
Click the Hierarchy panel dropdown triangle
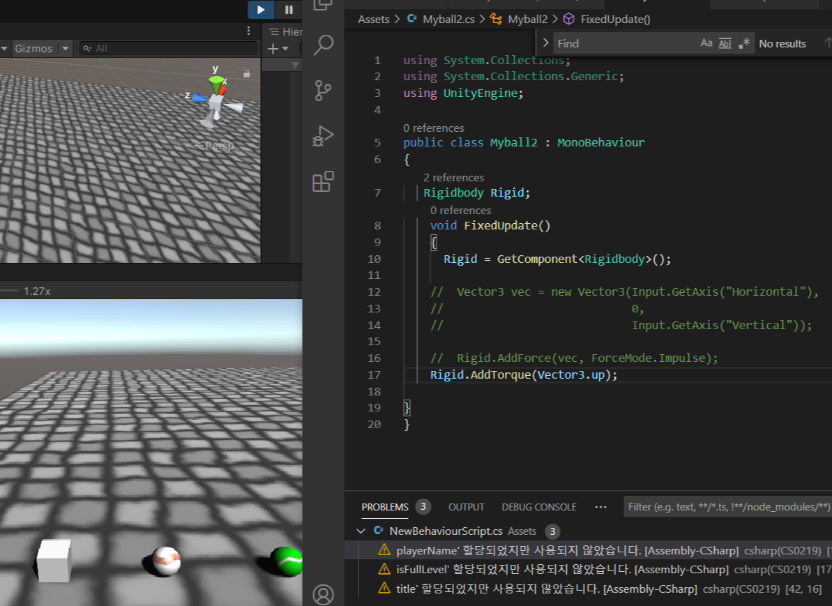[295, 66]
